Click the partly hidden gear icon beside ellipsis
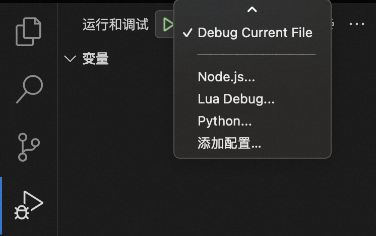Image resolution: width=376 pixels, height=236 pixels. (333, 24)
